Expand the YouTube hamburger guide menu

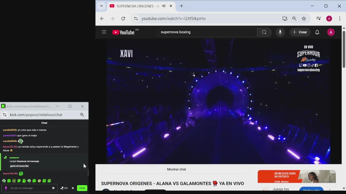(104, 32)
